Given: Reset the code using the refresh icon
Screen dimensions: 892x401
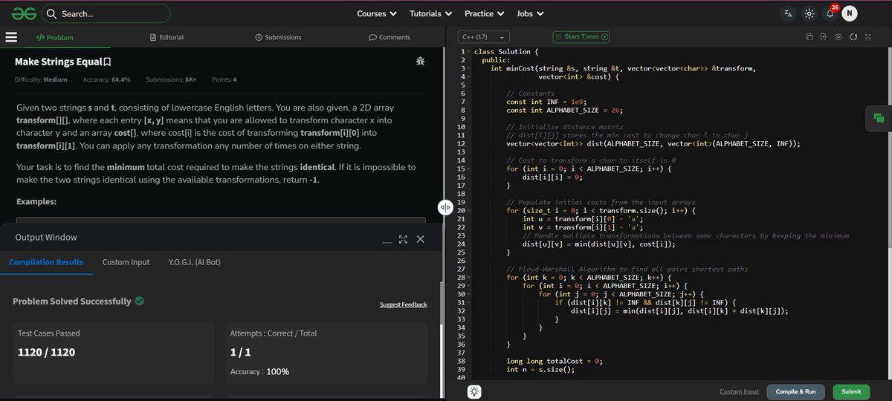Looking at the screenshot, I should click(x=853, y=37).
